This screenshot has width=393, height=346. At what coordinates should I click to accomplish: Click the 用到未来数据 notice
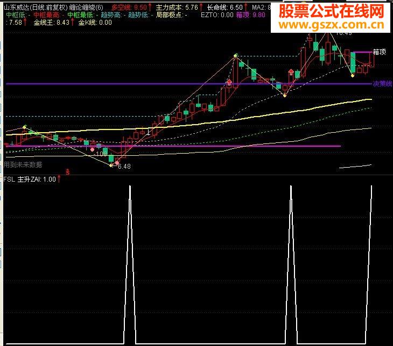[x=23, y=164]
